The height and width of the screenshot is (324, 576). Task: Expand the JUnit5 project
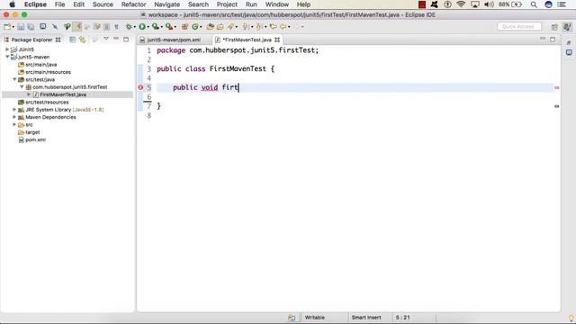coord(7,49)
